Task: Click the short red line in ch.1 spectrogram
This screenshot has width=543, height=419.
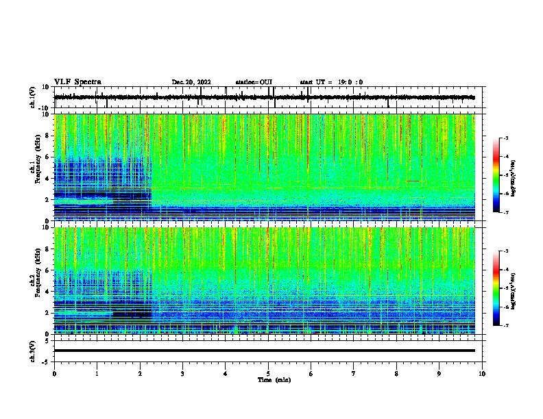Action: point(413,181)
